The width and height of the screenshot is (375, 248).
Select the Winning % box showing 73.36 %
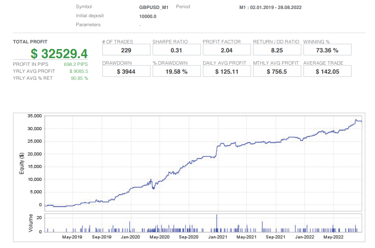(x=327, y=50)
